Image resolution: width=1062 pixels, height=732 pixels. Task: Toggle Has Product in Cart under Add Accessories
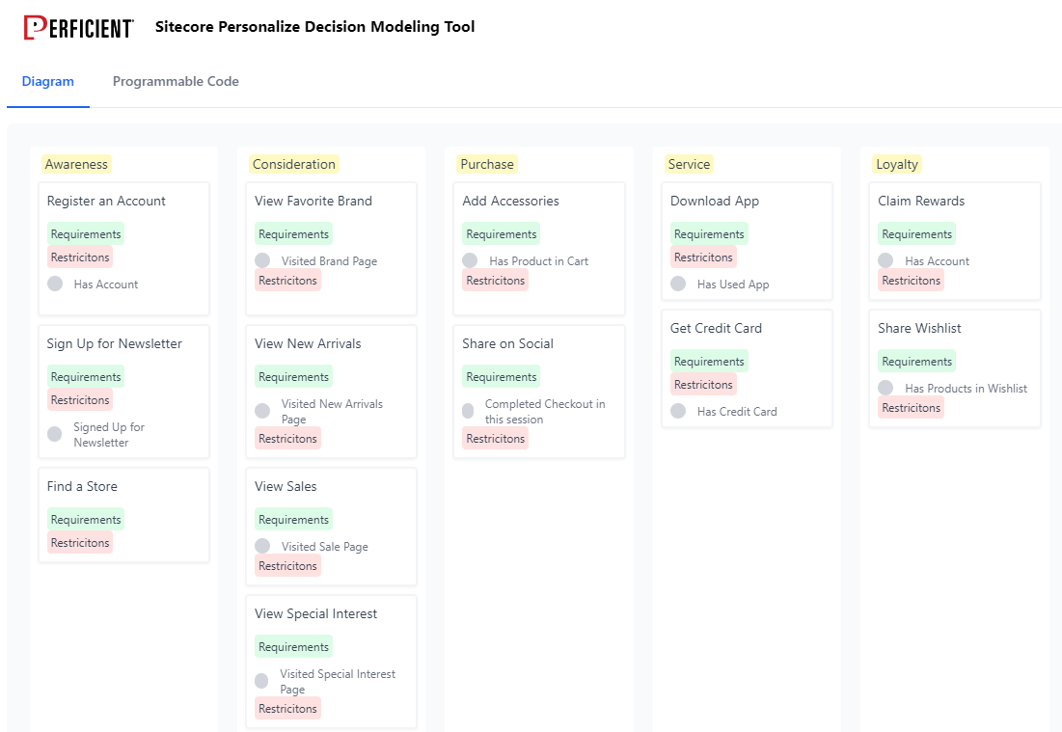[470, 260]
